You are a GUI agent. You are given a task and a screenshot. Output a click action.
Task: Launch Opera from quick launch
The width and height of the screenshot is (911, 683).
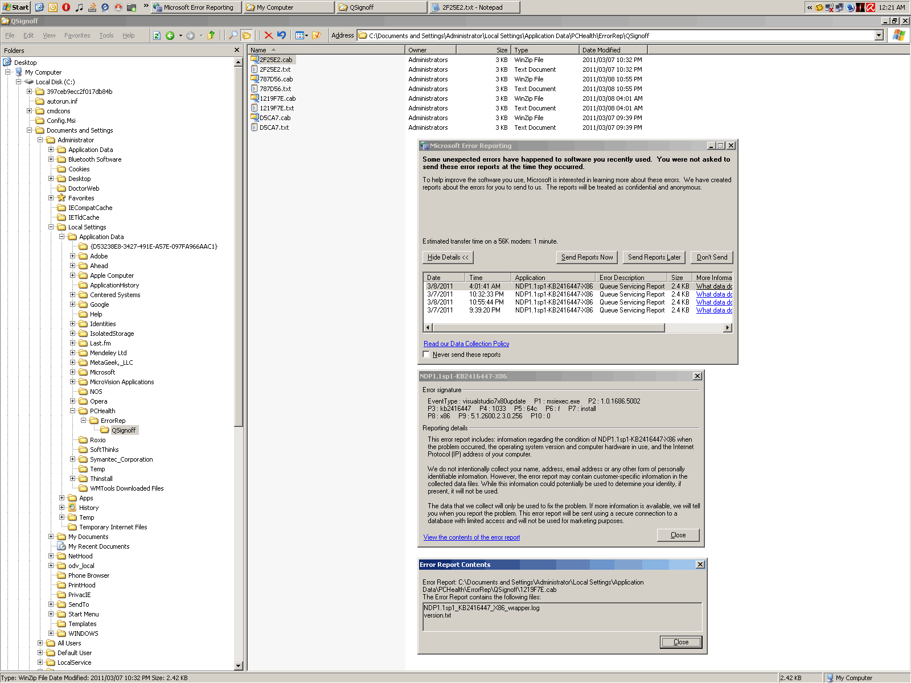[x=66, y=7]
